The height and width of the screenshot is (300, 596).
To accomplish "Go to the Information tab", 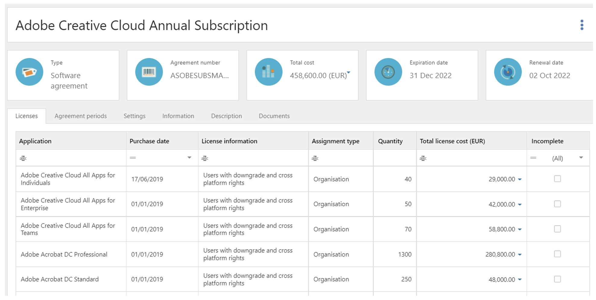I will 178,116.
